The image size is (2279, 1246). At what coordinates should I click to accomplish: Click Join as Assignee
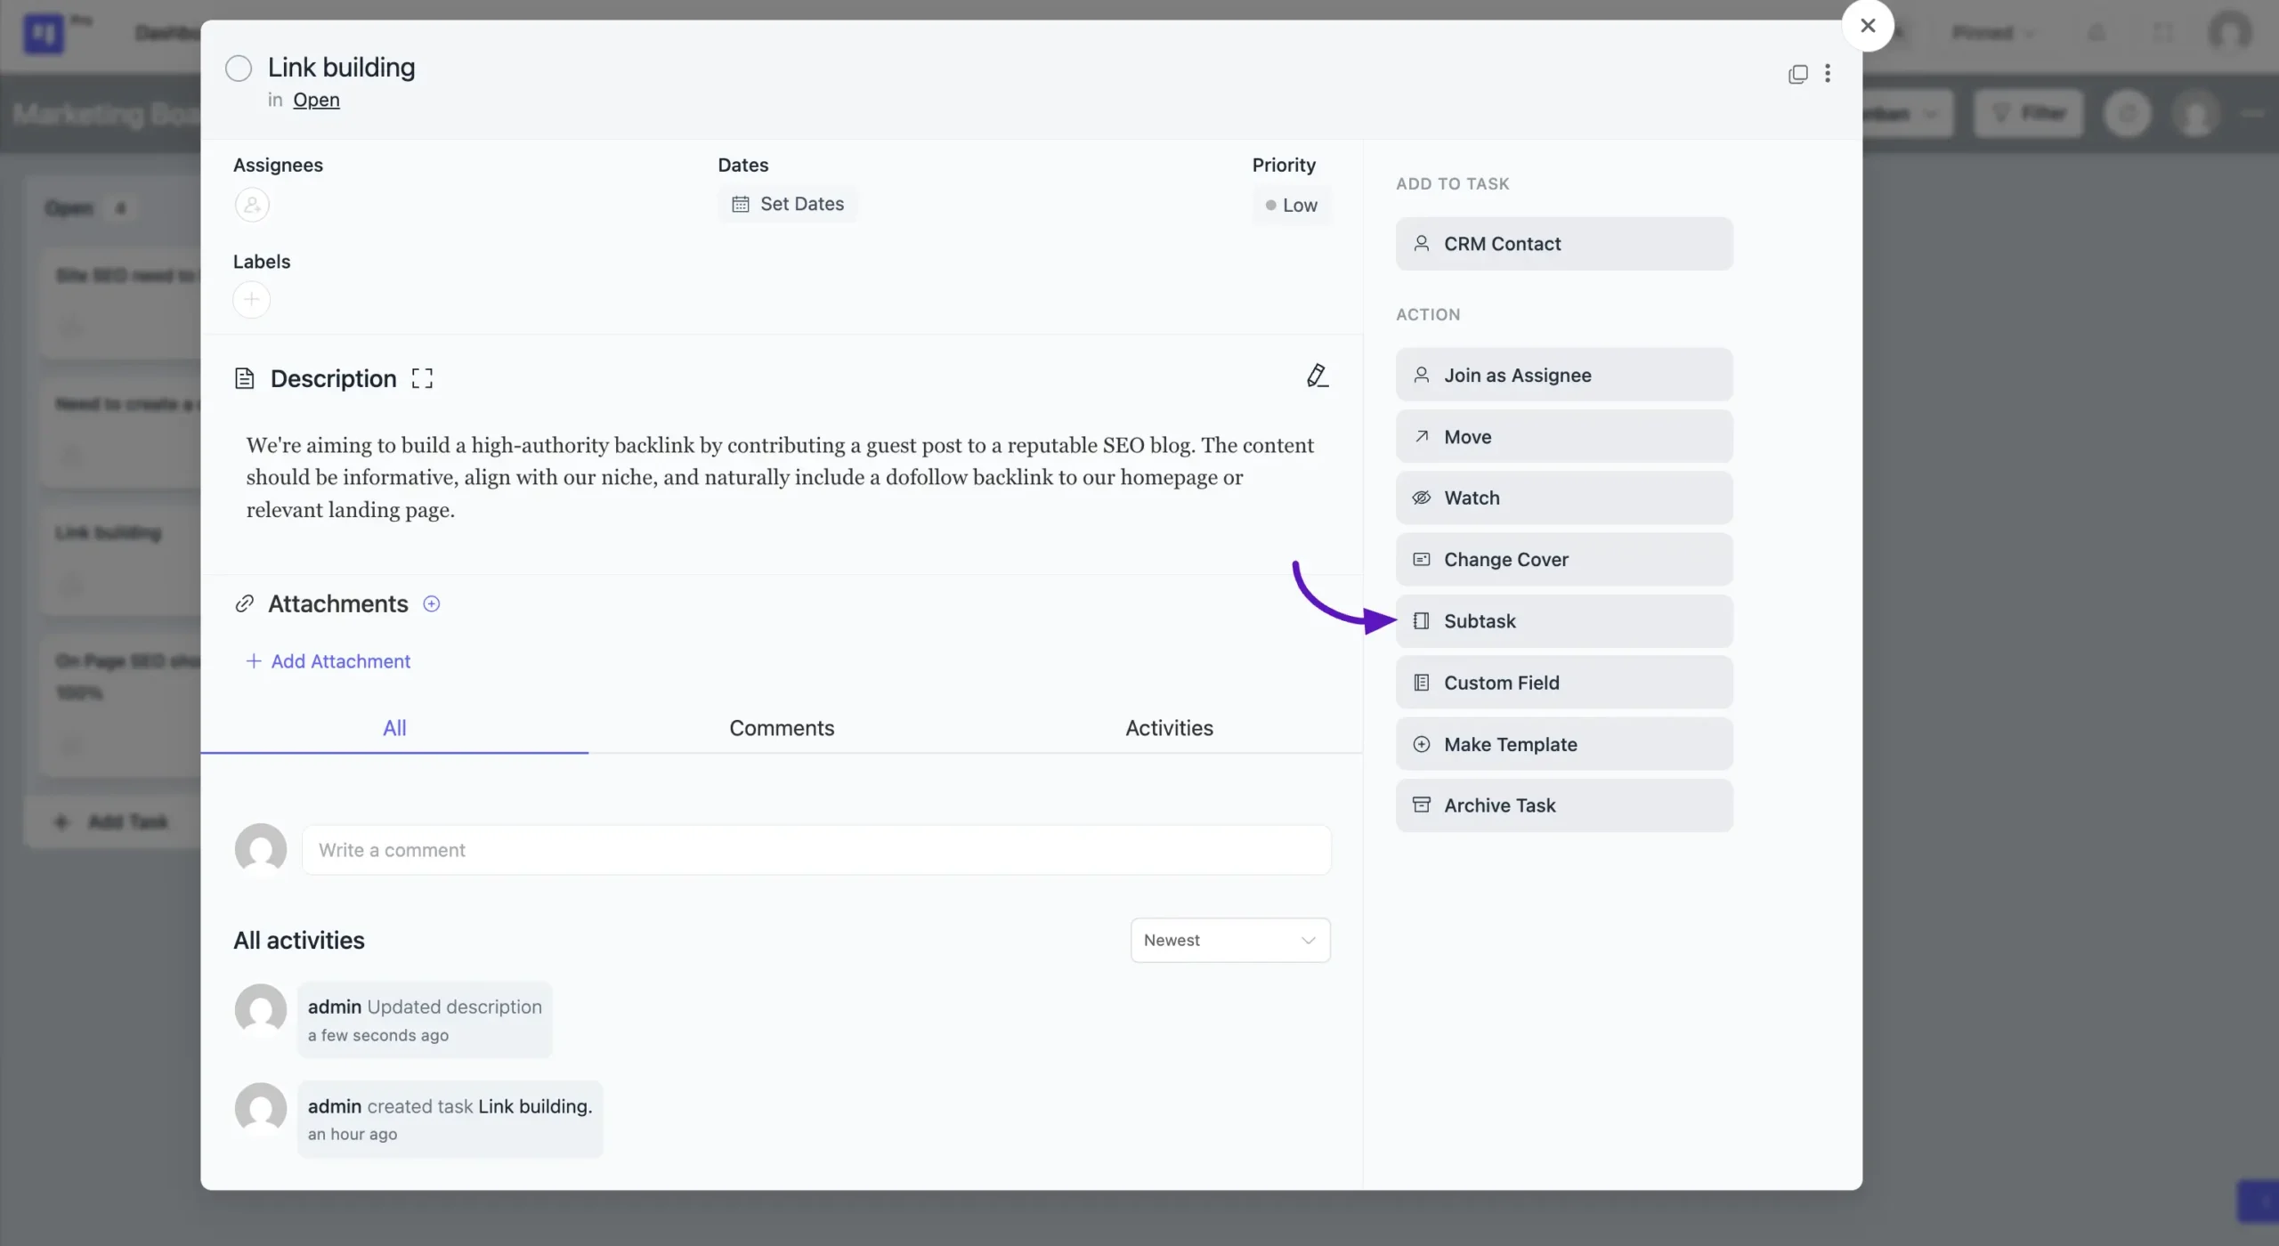coord(1564,376)
